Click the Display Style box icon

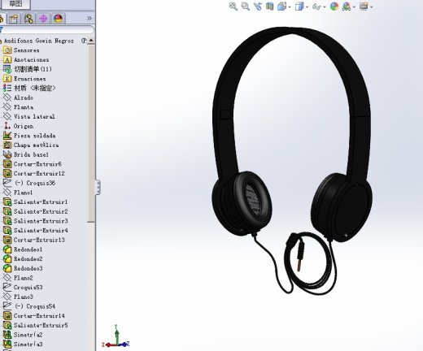299,6
